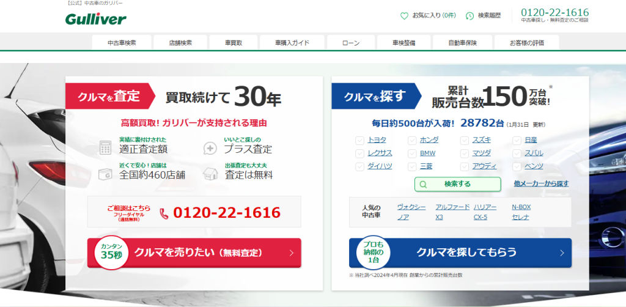This screenshot has width=626, height=307.
Task: Click the CX-5 popular car link
Action: (481, 218)
